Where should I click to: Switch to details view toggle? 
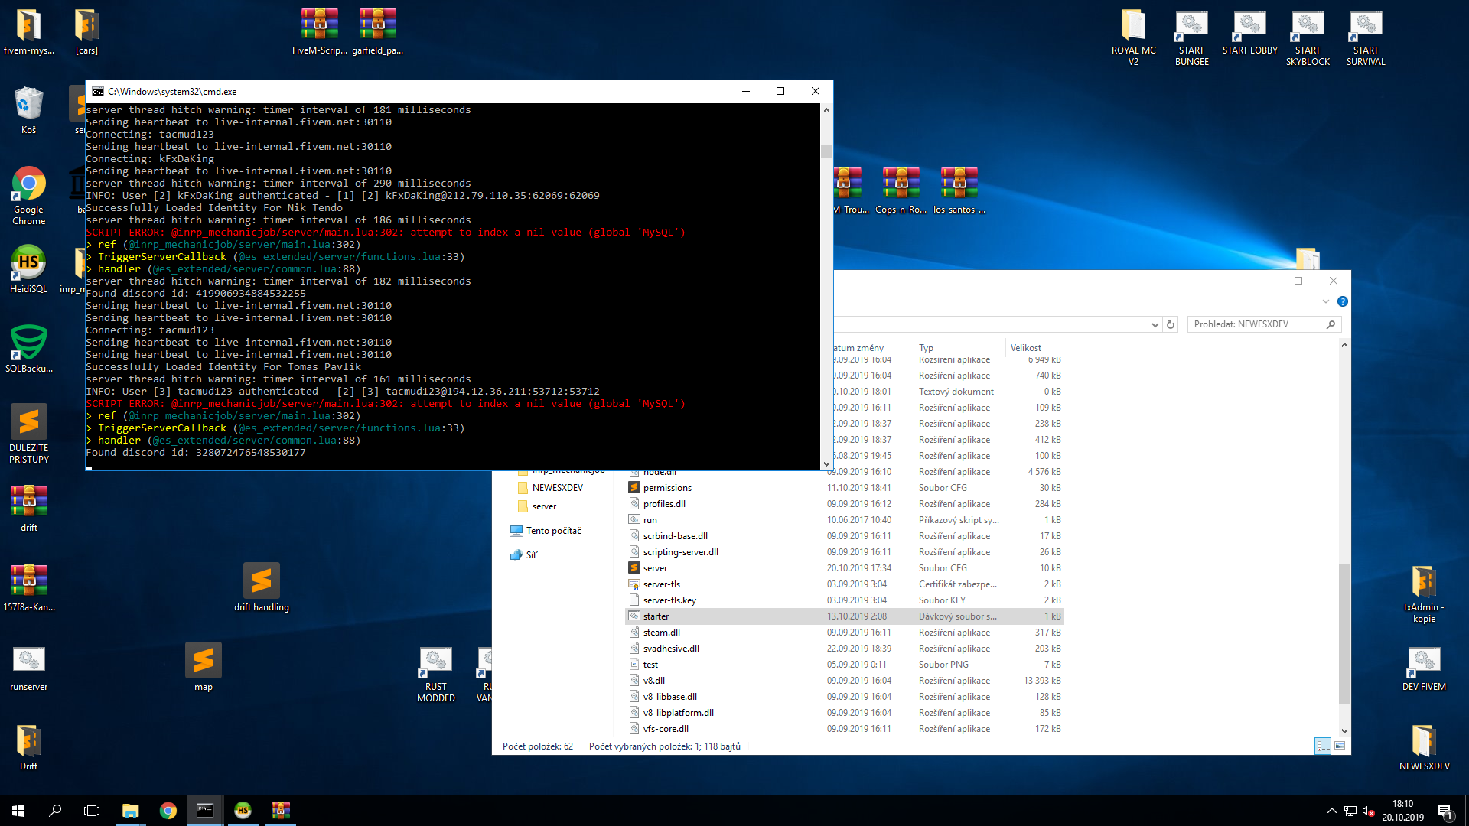[x=1322, y=746]
